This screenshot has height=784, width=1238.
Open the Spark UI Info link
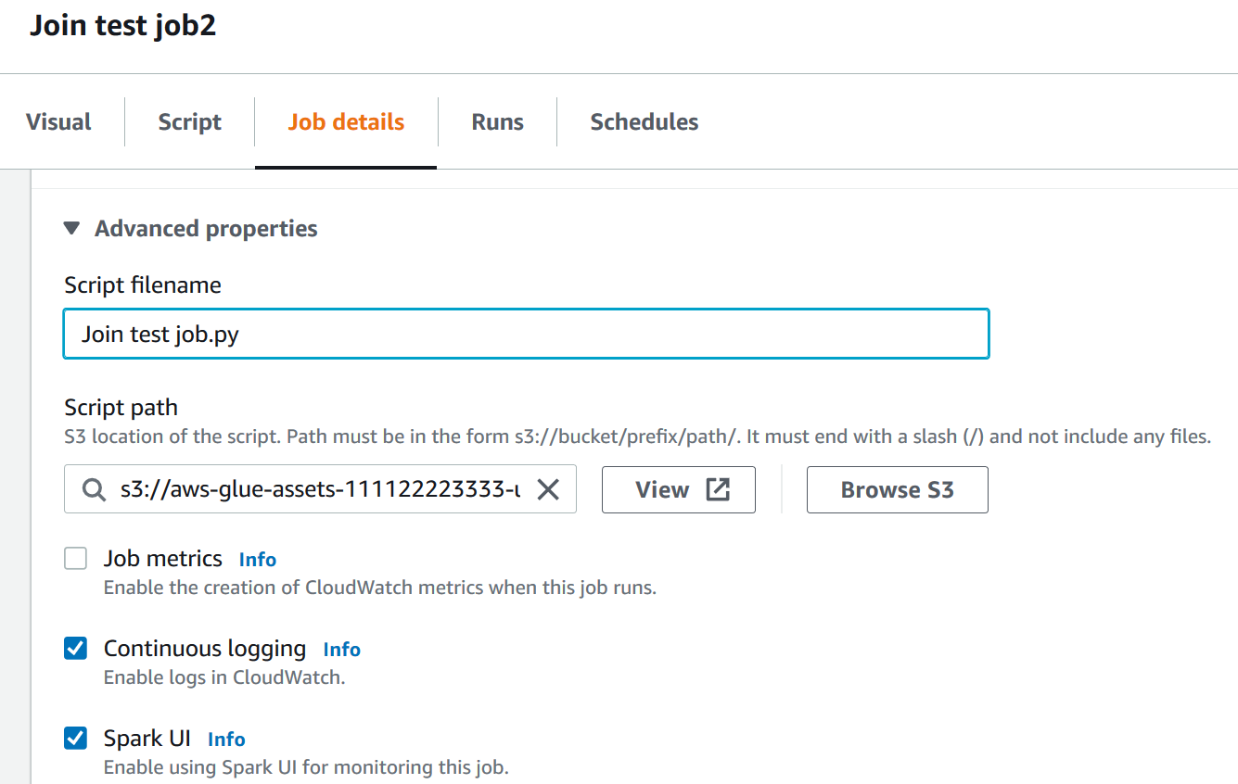click(x=225, y=738)
